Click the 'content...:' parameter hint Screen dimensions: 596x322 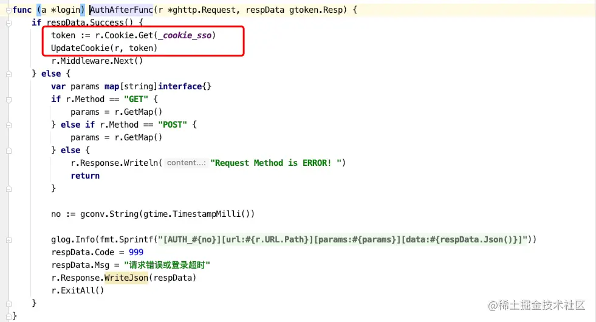coord(187,163)
